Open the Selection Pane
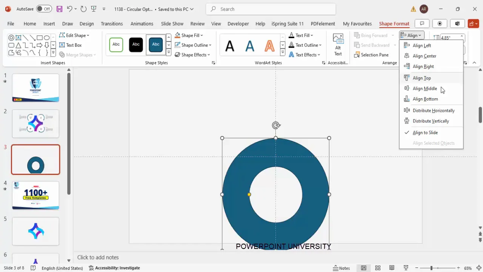The width and height of the screenshot is (483, 272). (x=371, y=55)
